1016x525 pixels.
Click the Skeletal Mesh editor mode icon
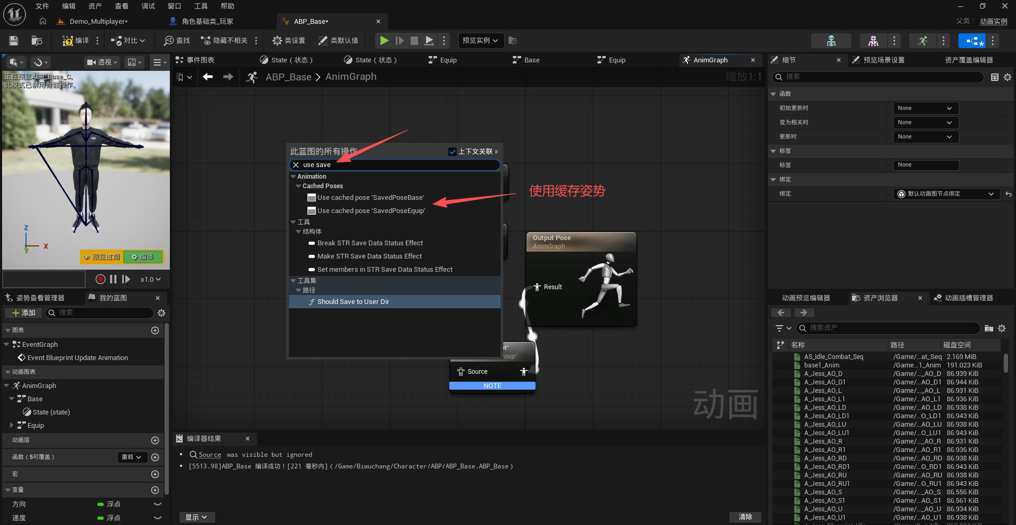[x=873, y=41]
